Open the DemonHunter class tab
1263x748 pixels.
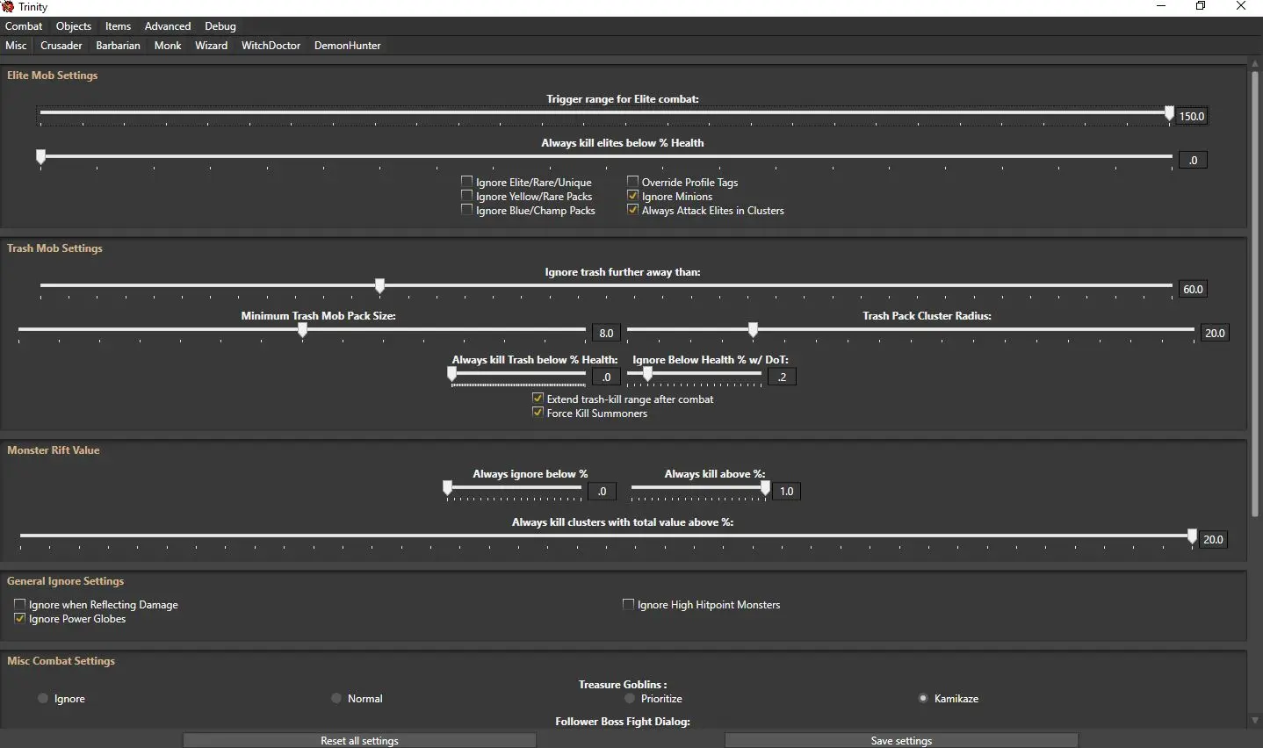point(347,46)
